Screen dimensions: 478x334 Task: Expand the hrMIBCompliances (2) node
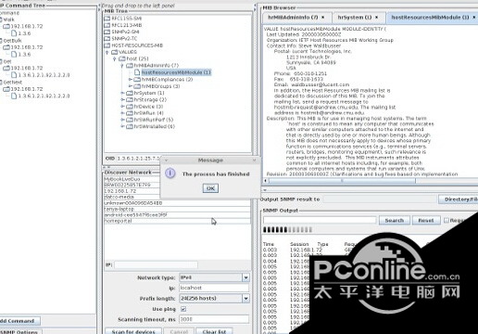click(130, 80)
